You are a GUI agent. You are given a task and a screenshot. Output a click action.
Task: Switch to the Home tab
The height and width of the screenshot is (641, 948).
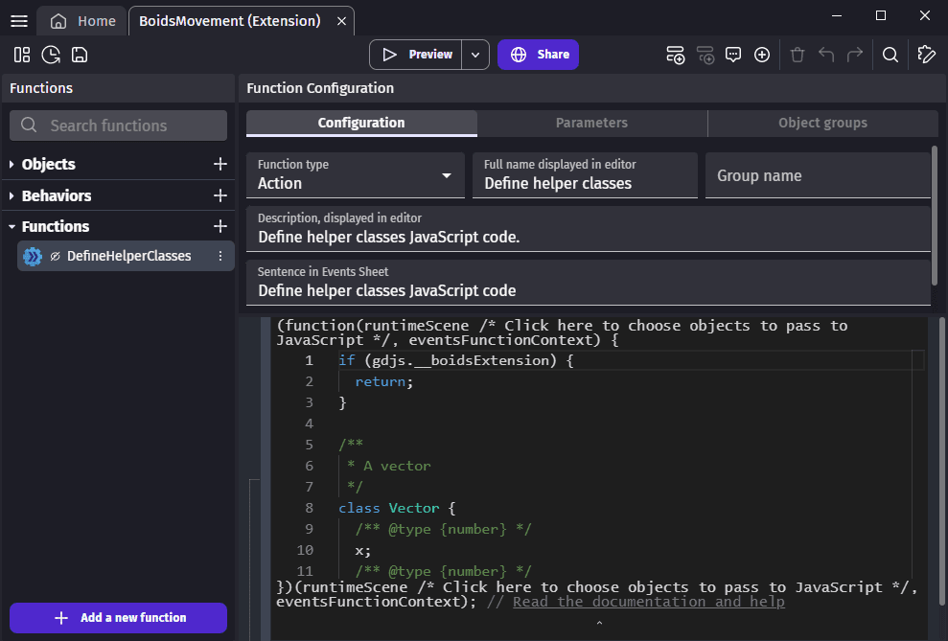click(83, 21)
